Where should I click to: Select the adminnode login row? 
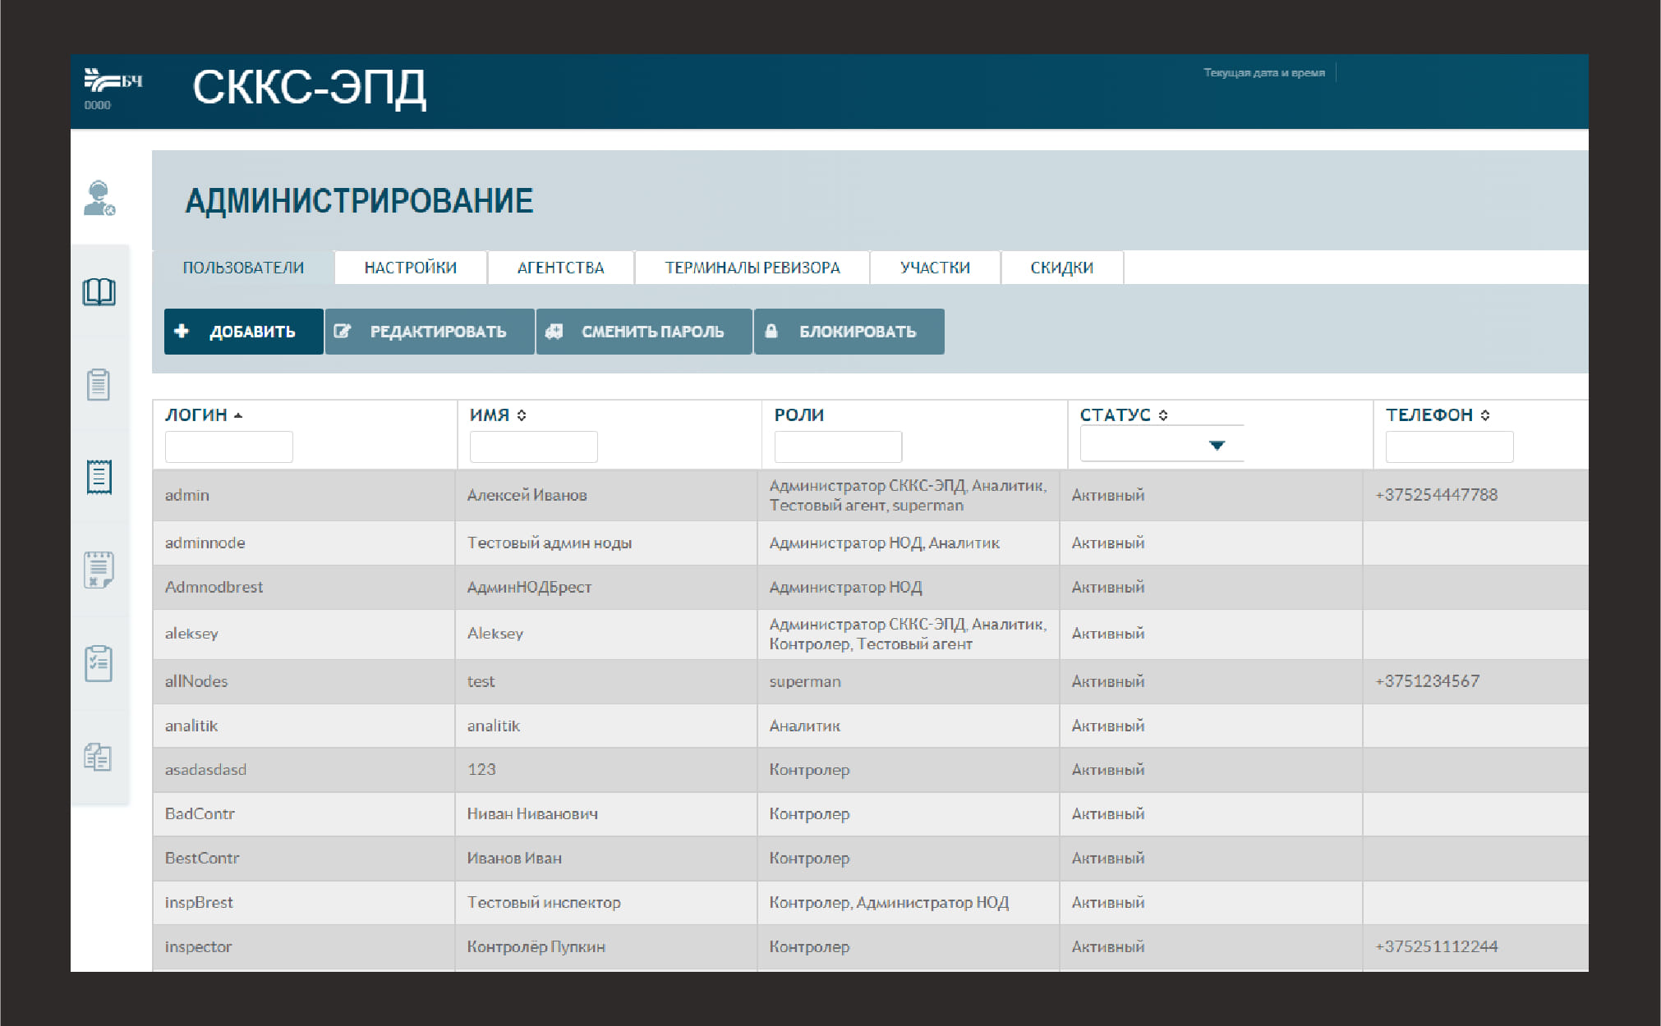point(871,543)
